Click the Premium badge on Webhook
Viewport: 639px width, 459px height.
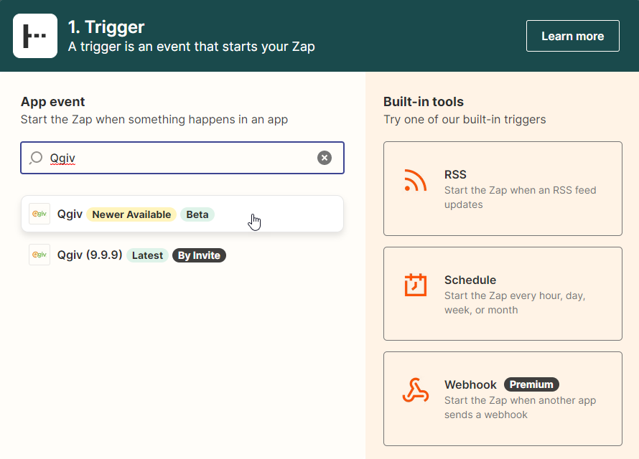(531, 384)
